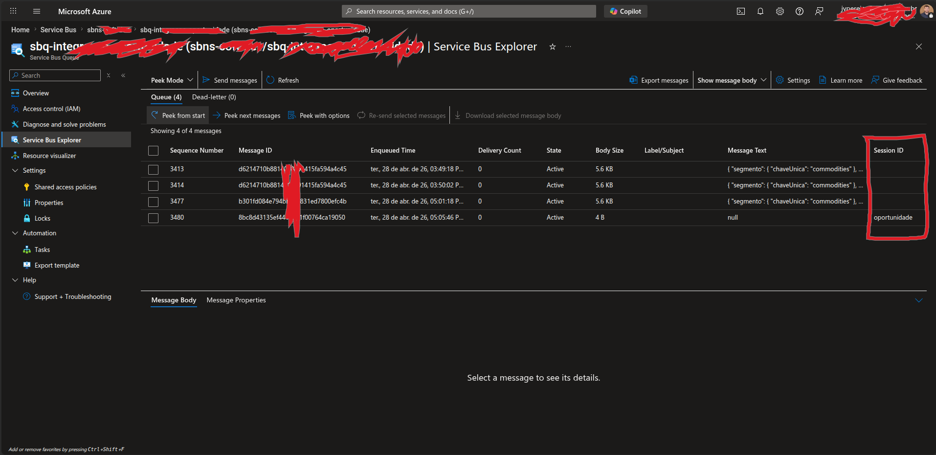This screenshot has width=936, height=455.
Task: Click the Send messages button
Action: 230,80
